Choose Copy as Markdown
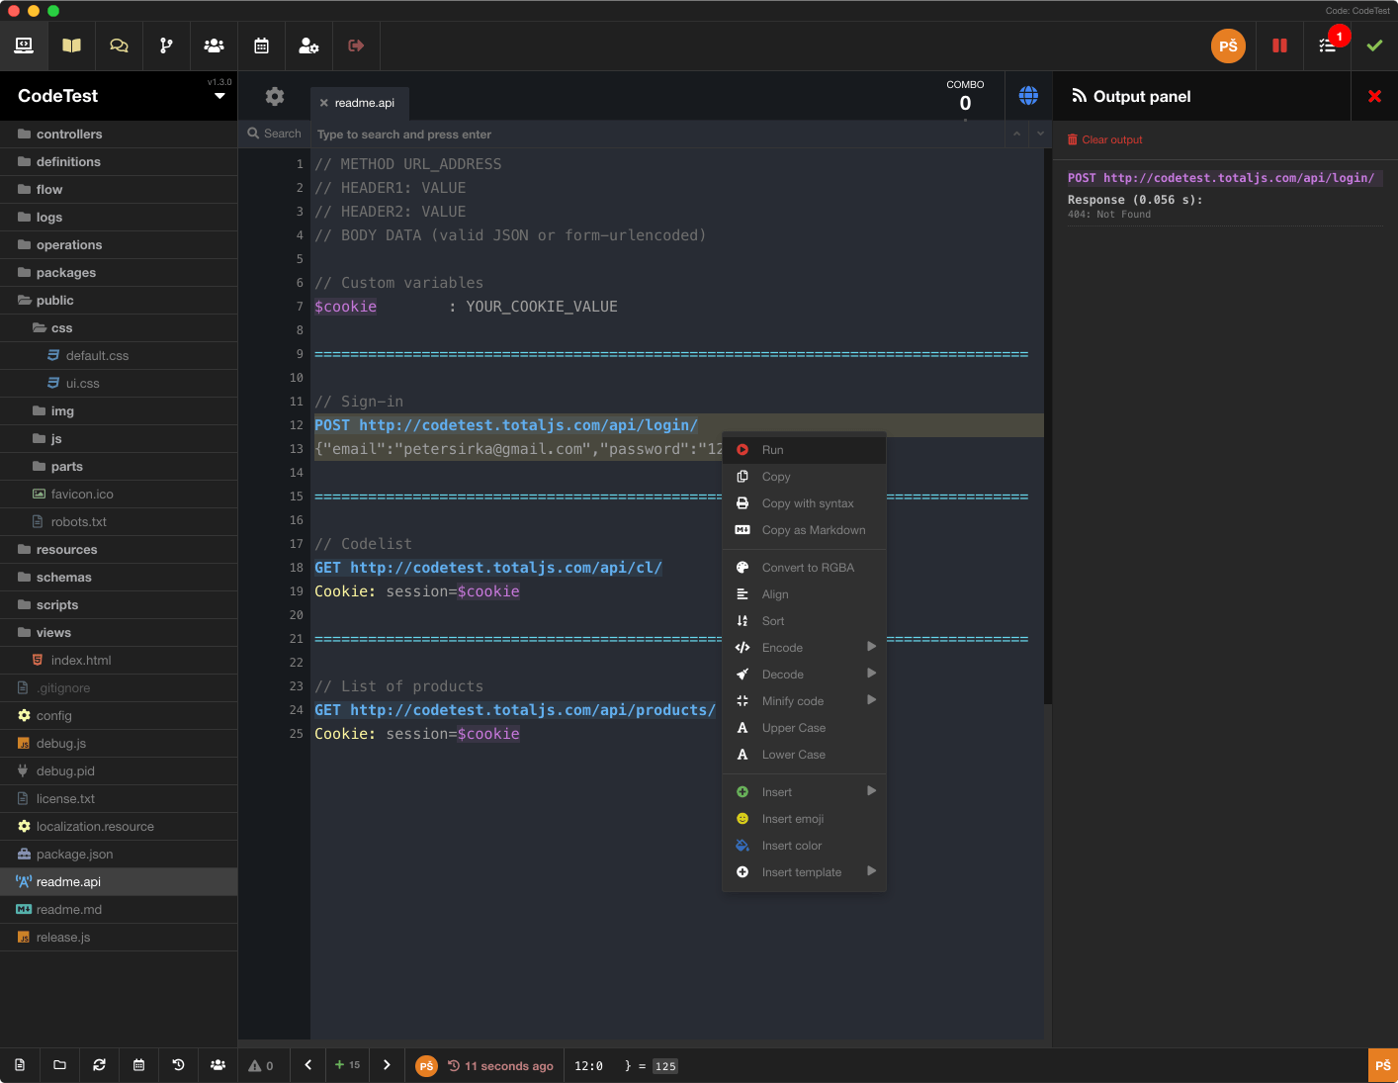This screenshot has height=1083, width=1398. point(804,529)
